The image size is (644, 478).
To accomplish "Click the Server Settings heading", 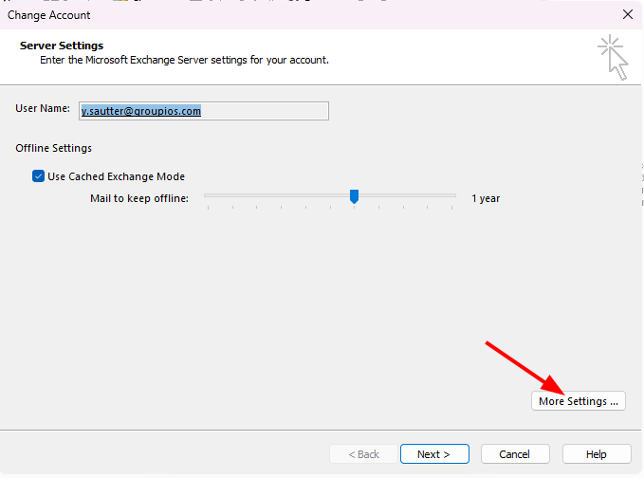I will click(x=62, y=46).
